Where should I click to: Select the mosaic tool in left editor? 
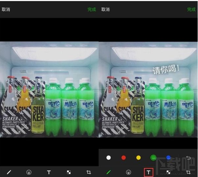[69, 172]
